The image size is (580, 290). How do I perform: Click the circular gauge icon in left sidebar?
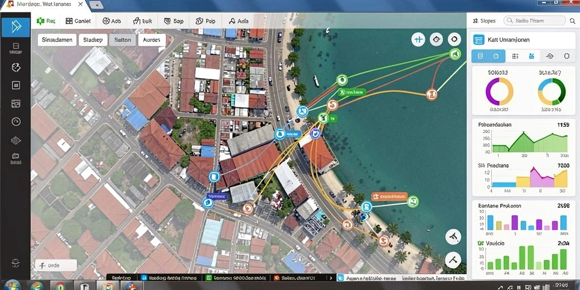pos(16,122)
